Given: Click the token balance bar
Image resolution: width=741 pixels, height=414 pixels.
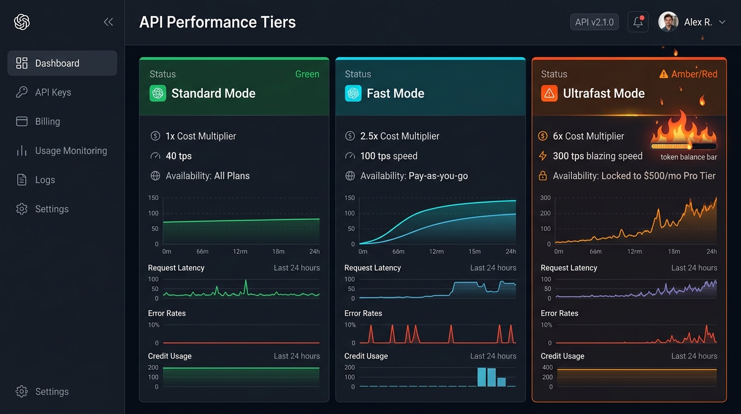Looking at the screenshot, I should (684, 146).
